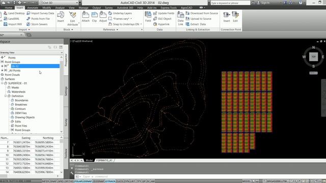This screenshot has width=326, height=183.
Task: Click the Easting column header
Action: pos(26,138)
